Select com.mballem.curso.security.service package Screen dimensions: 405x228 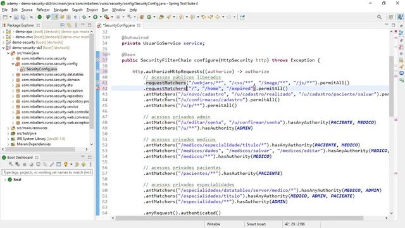point(50,106)
